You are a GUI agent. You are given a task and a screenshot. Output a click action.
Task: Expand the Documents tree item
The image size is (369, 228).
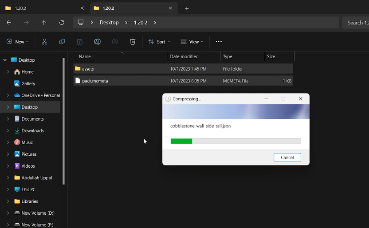(8, 119)
